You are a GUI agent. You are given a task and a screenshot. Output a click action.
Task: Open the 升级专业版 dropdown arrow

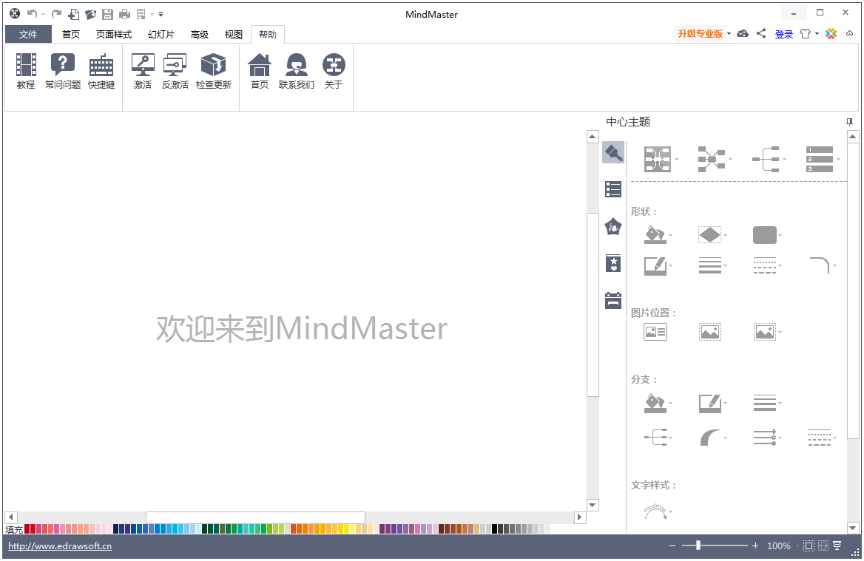(729, 33)
